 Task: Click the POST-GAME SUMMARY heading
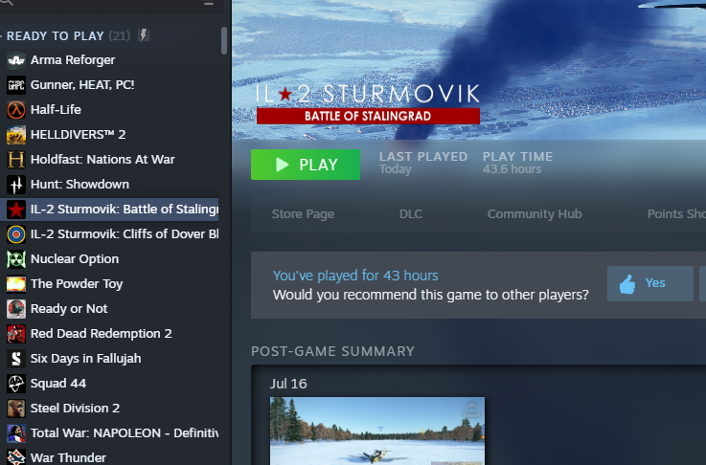332,351
